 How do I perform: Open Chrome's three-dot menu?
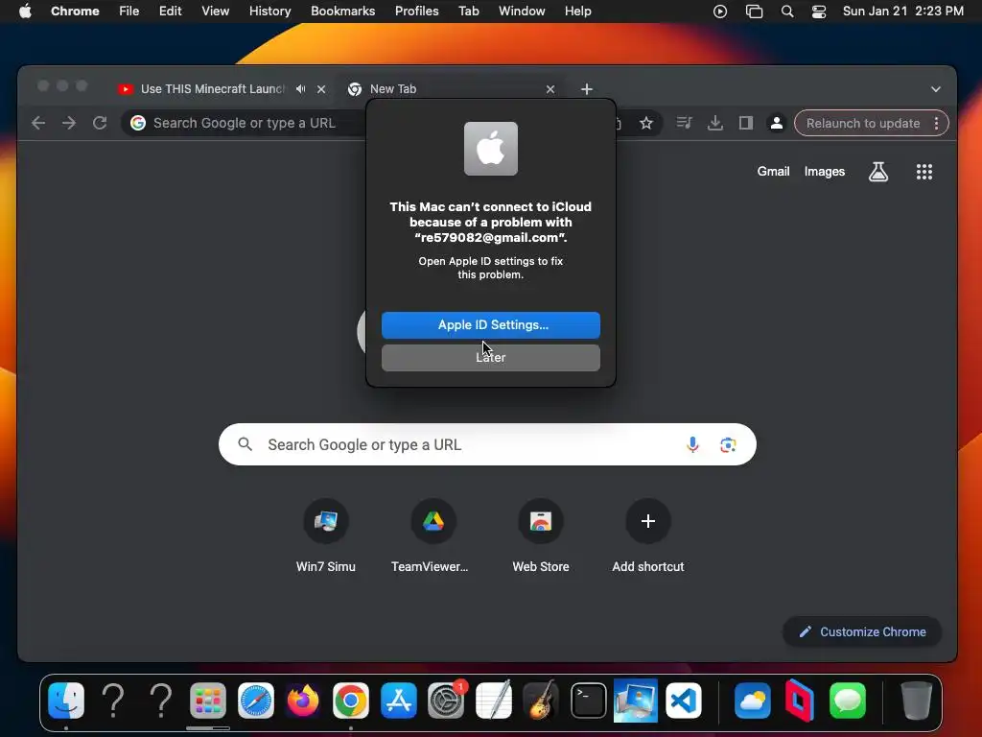click(x=936, y=123)
